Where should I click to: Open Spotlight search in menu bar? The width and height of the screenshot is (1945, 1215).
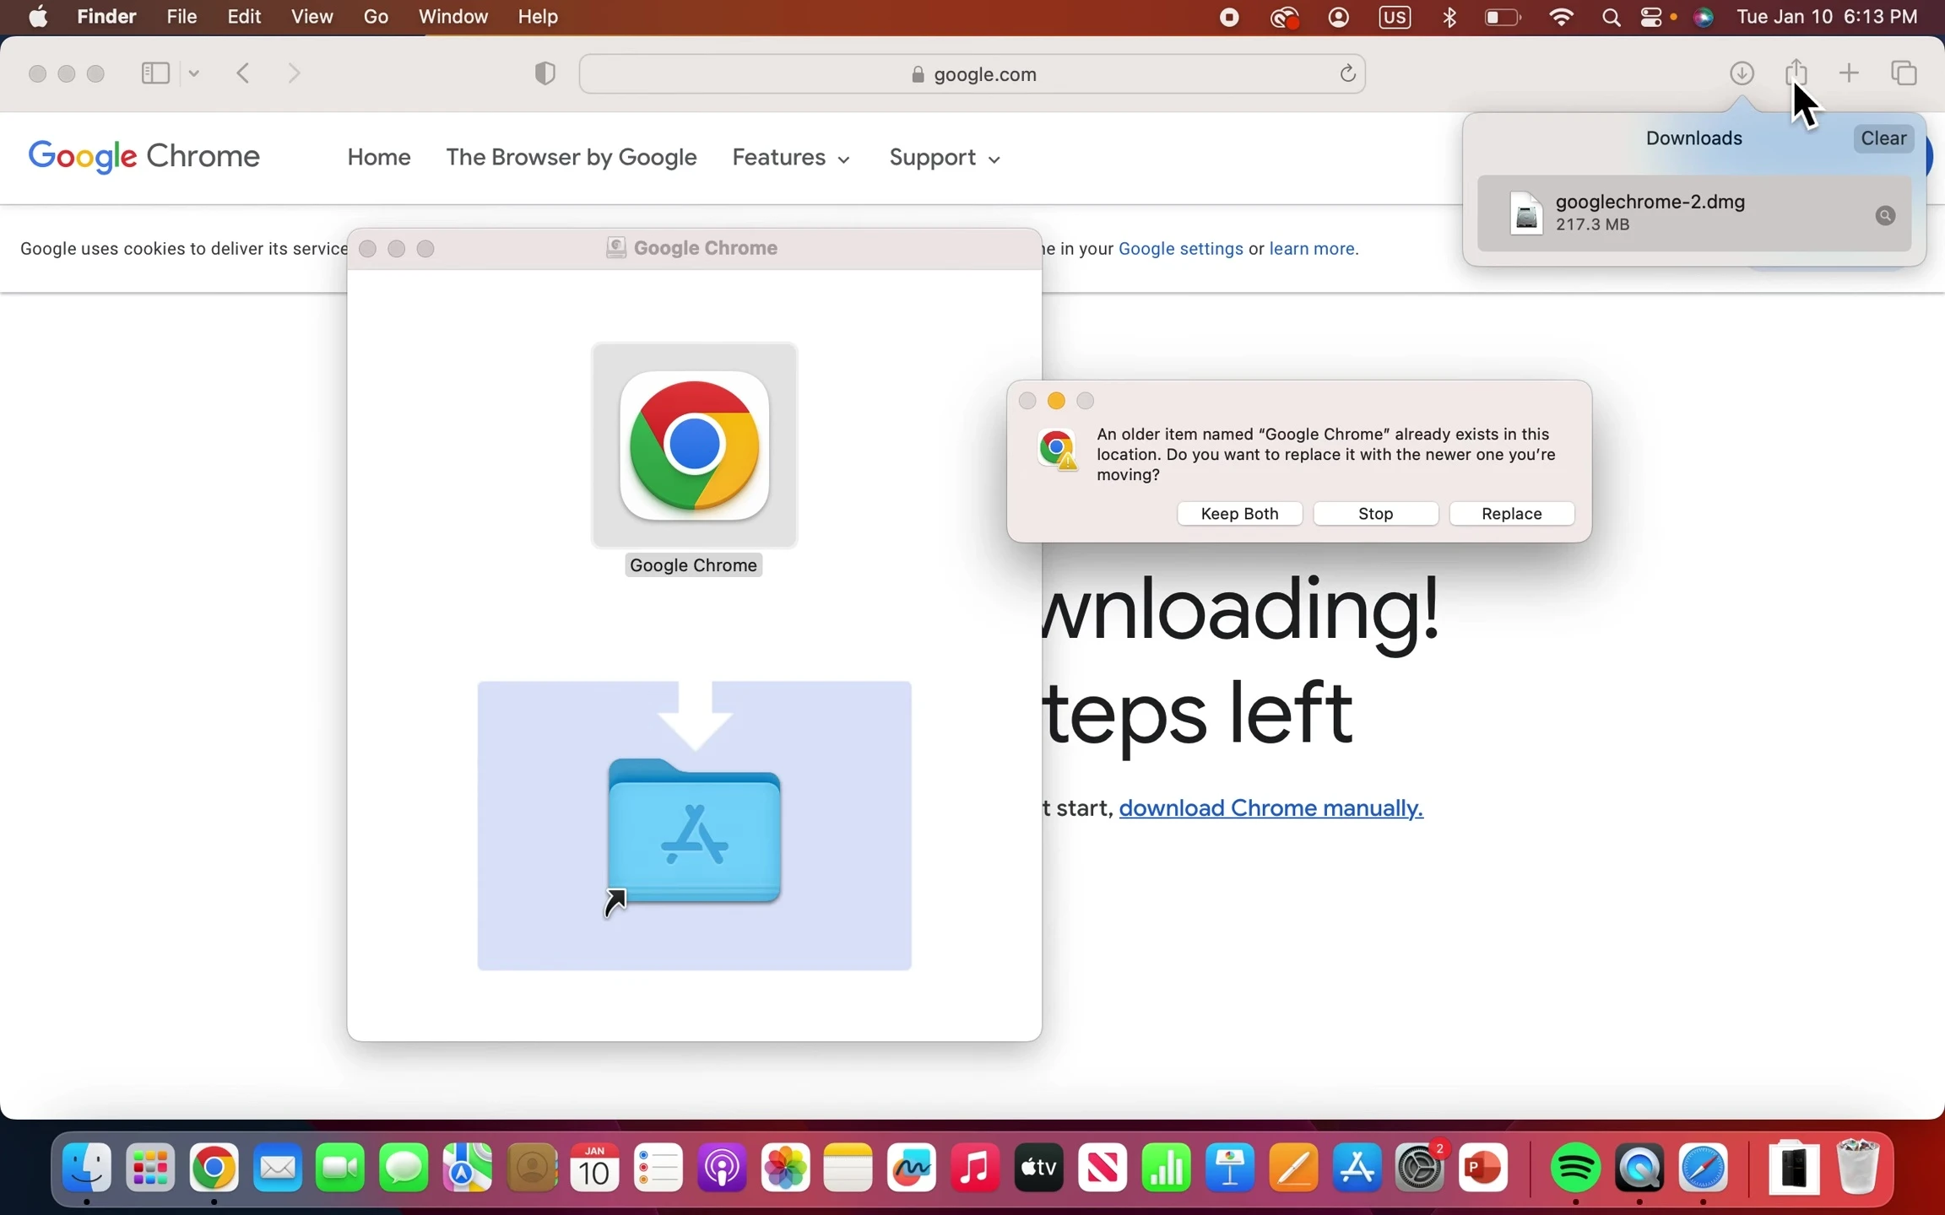point(1611,17)
